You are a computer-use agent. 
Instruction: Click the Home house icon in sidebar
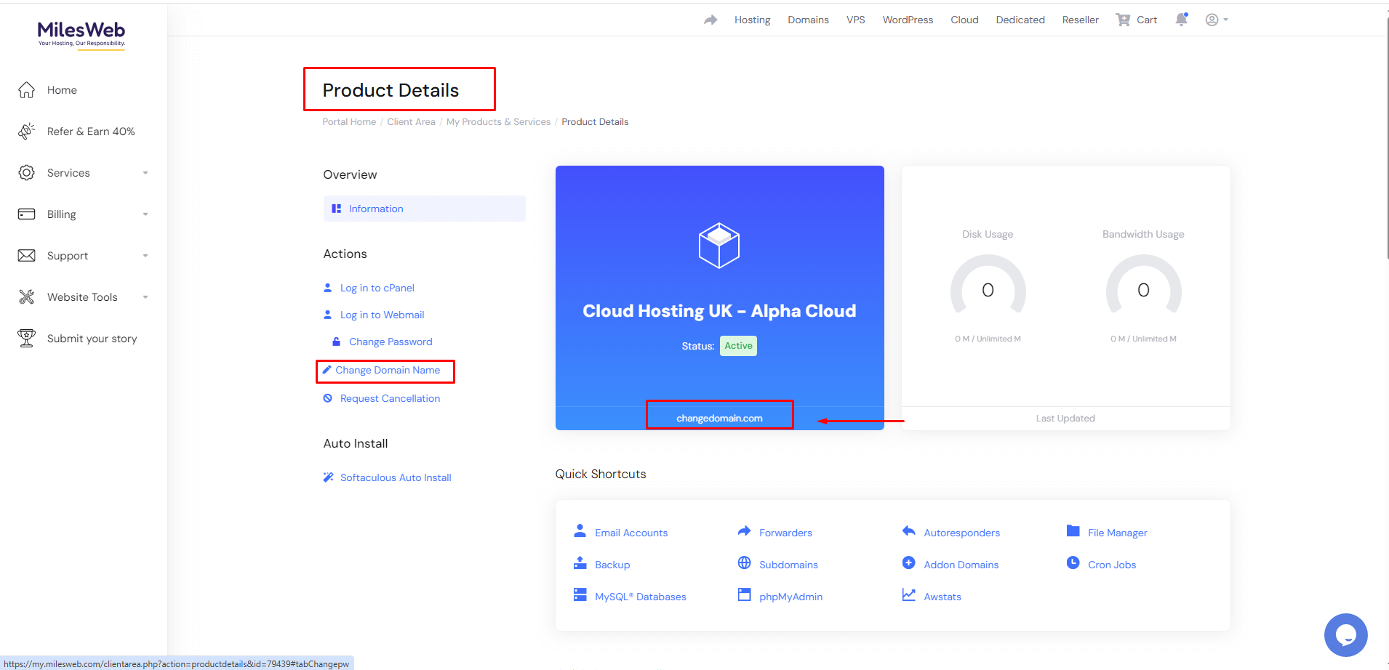click(27, 90)
